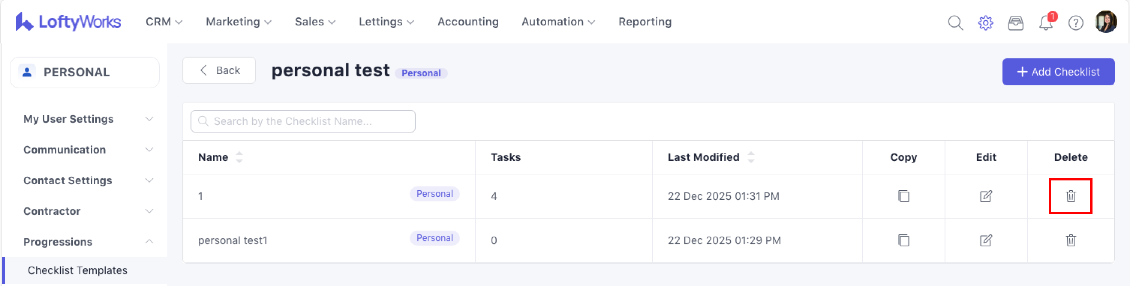Delete checklist named 1

[1070, 196]
